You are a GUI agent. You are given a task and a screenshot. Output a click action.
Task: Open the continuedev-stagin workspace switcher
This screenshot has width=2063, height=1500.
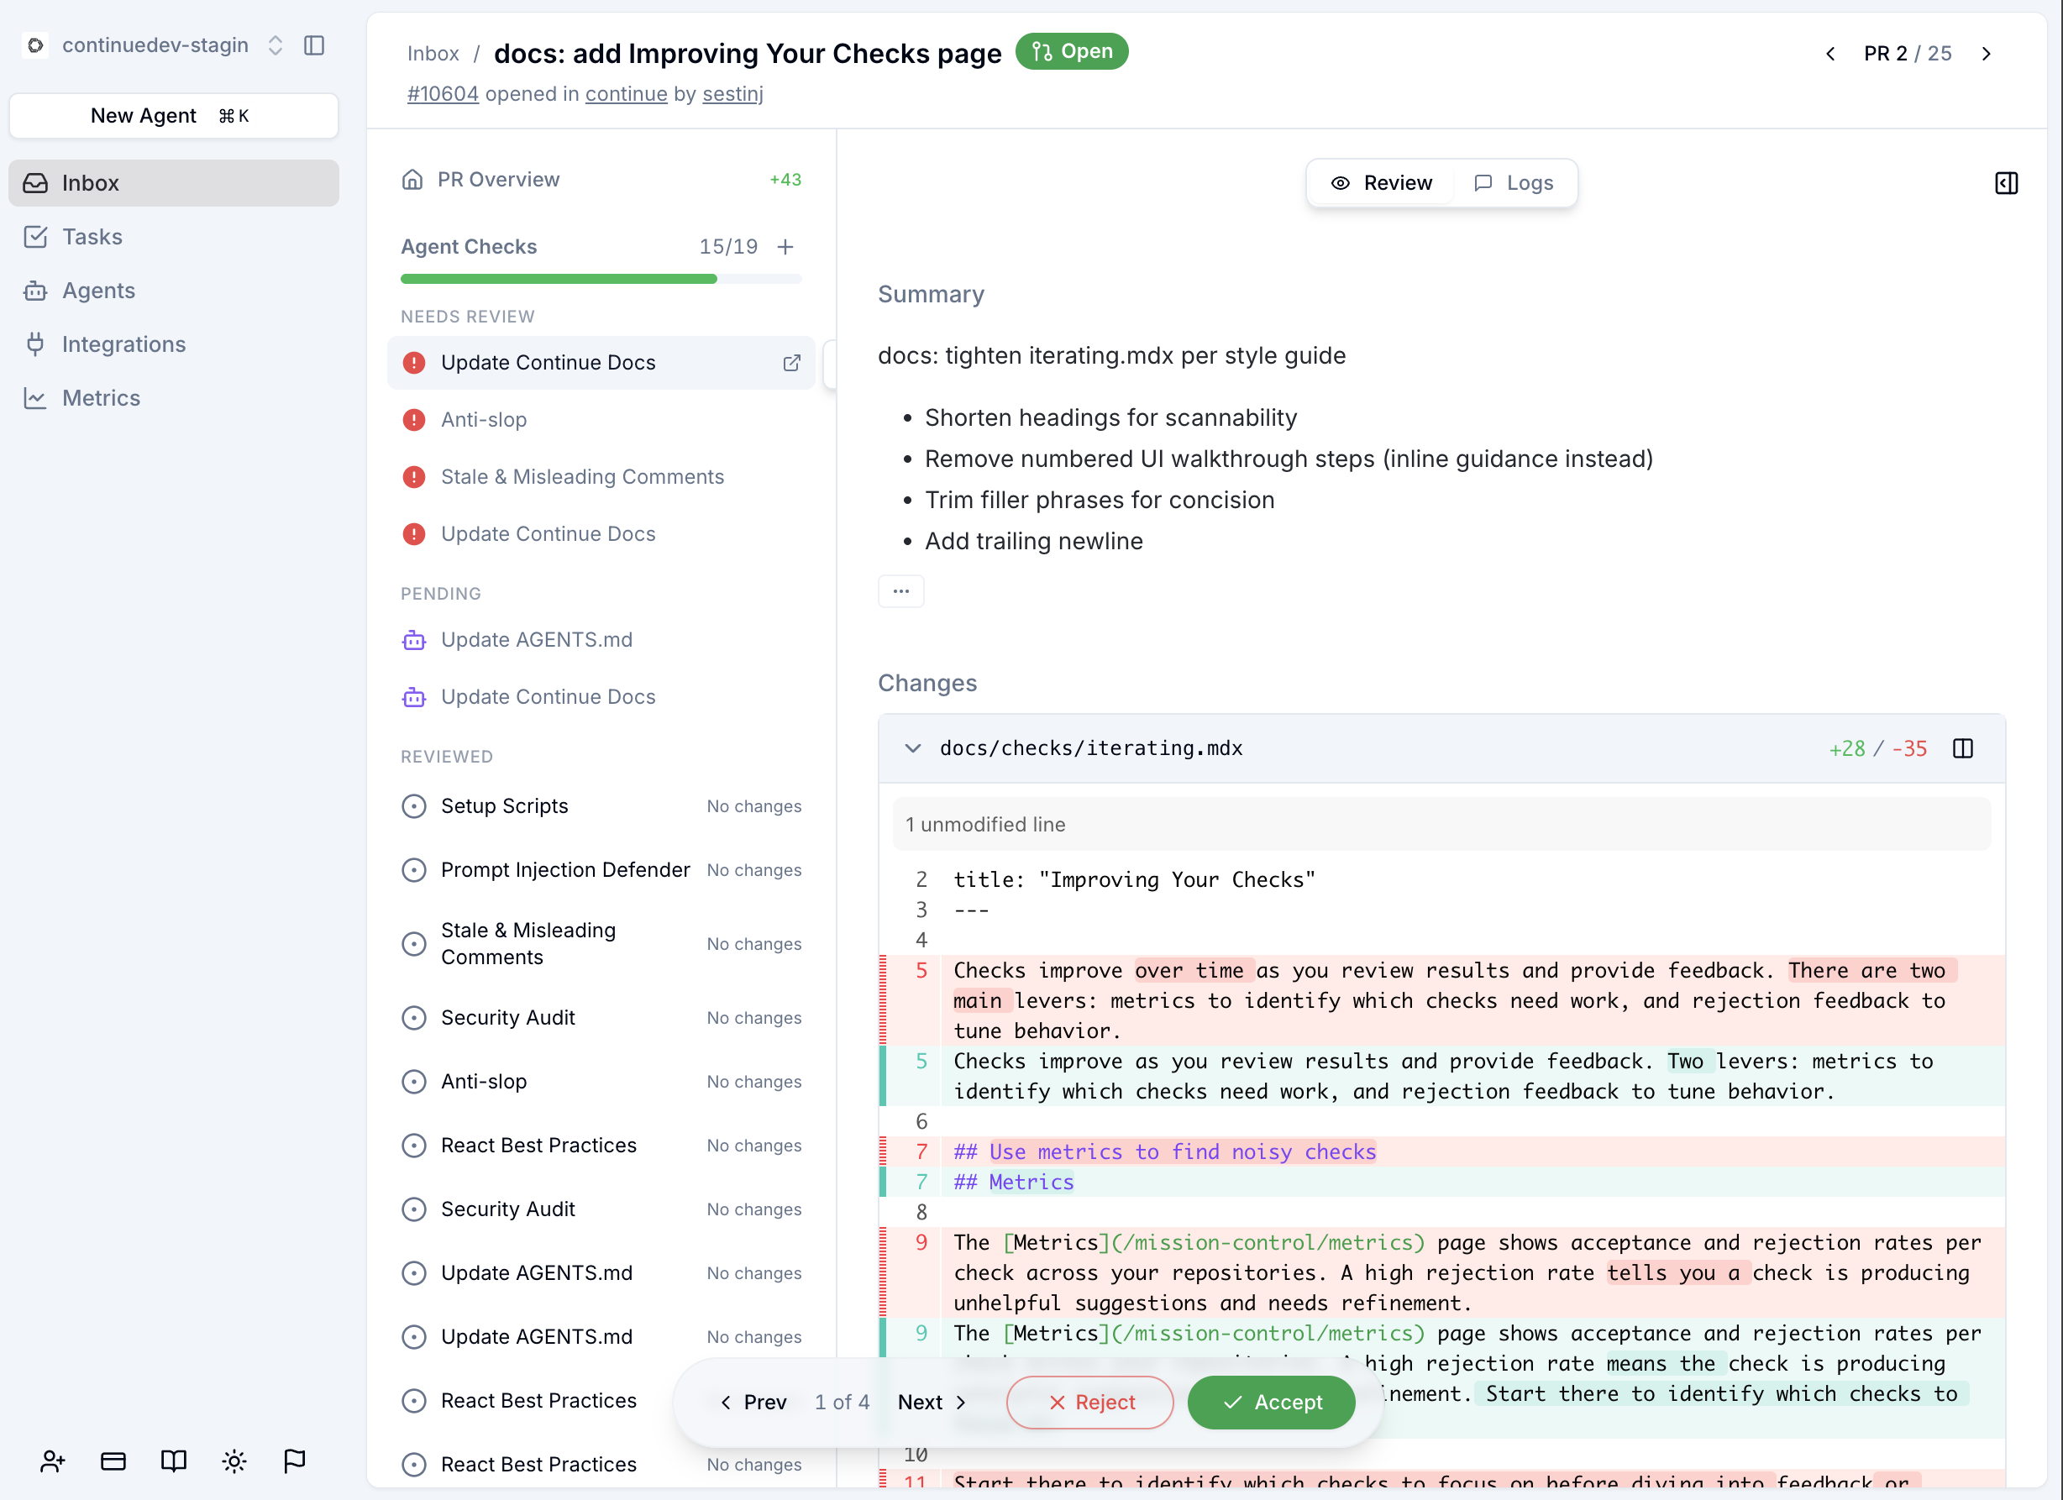coord(155,45)
